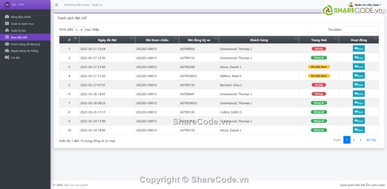Sort by Mã tham chiếu column
Screen dimensions: 387x189
pos(157,40)
